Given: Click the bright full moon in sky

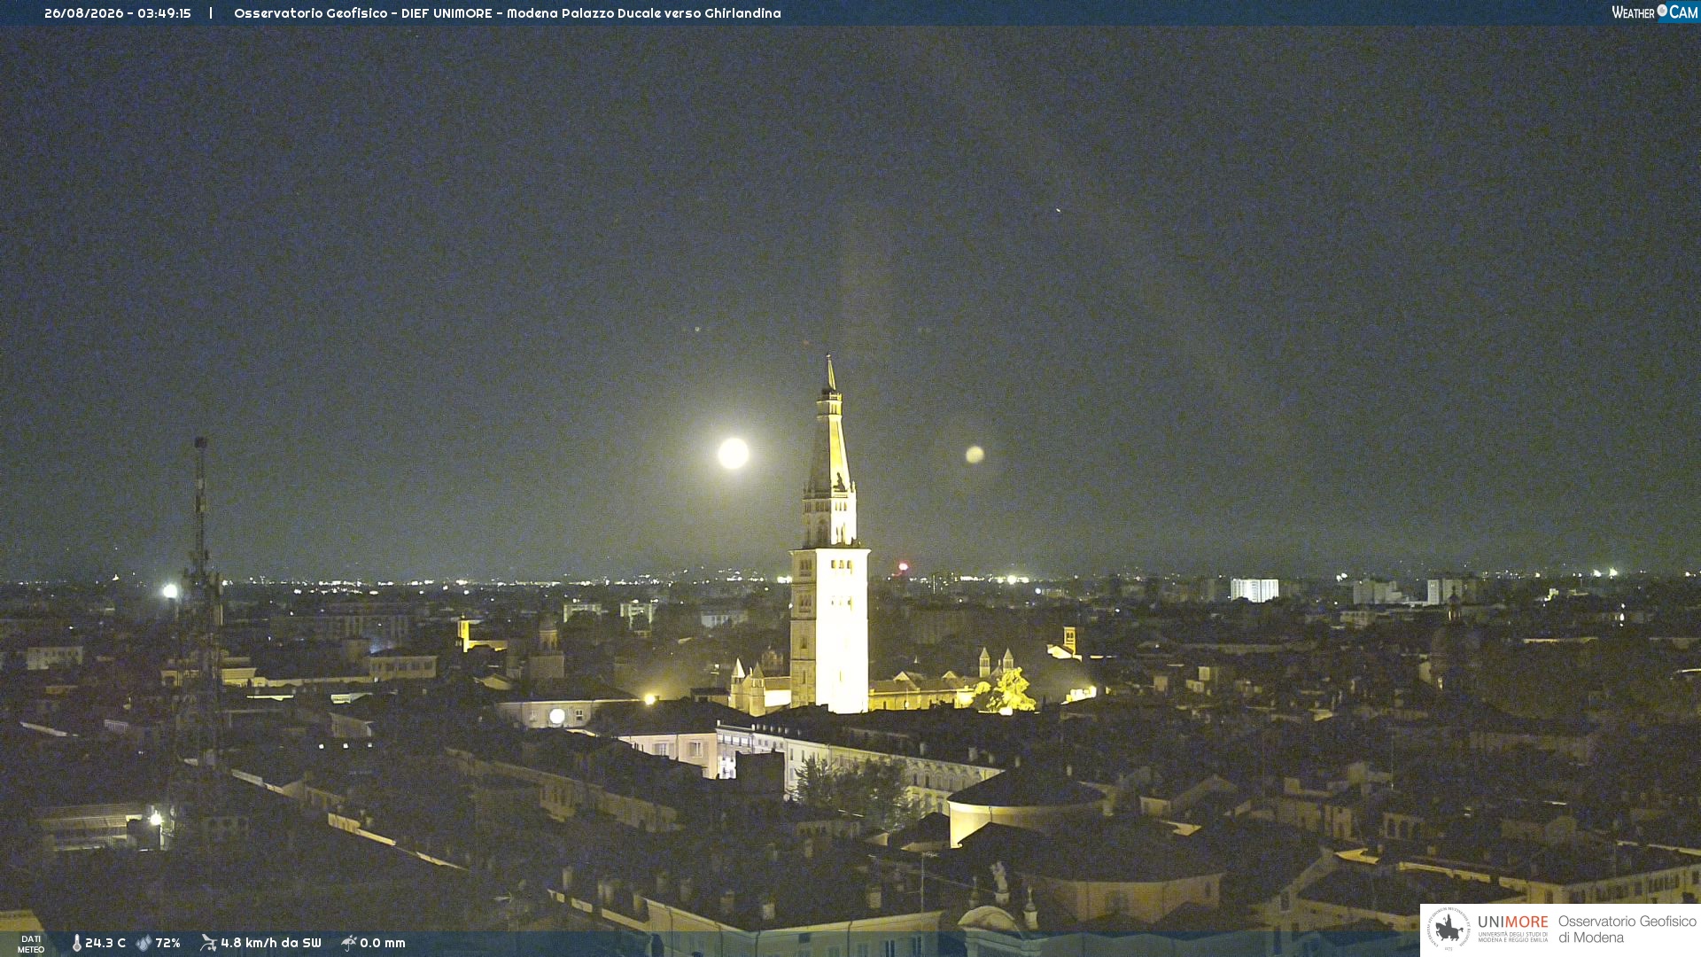Looking at the screenshot, I should coord(733,453).
